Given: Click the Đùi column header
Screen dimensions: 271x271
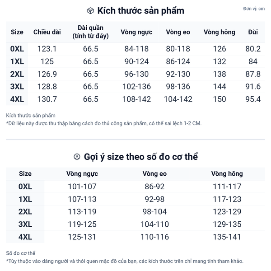Looking at the screenshot, I should pyautogui.click(x=253, y=32).
